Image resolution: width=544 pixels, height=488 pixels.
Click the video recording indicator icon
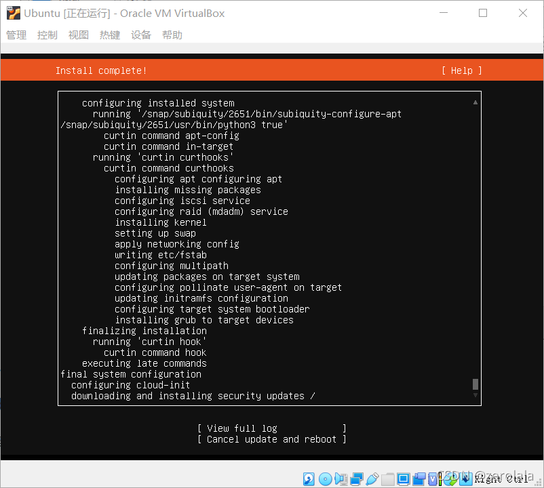(x=419, y=479)
